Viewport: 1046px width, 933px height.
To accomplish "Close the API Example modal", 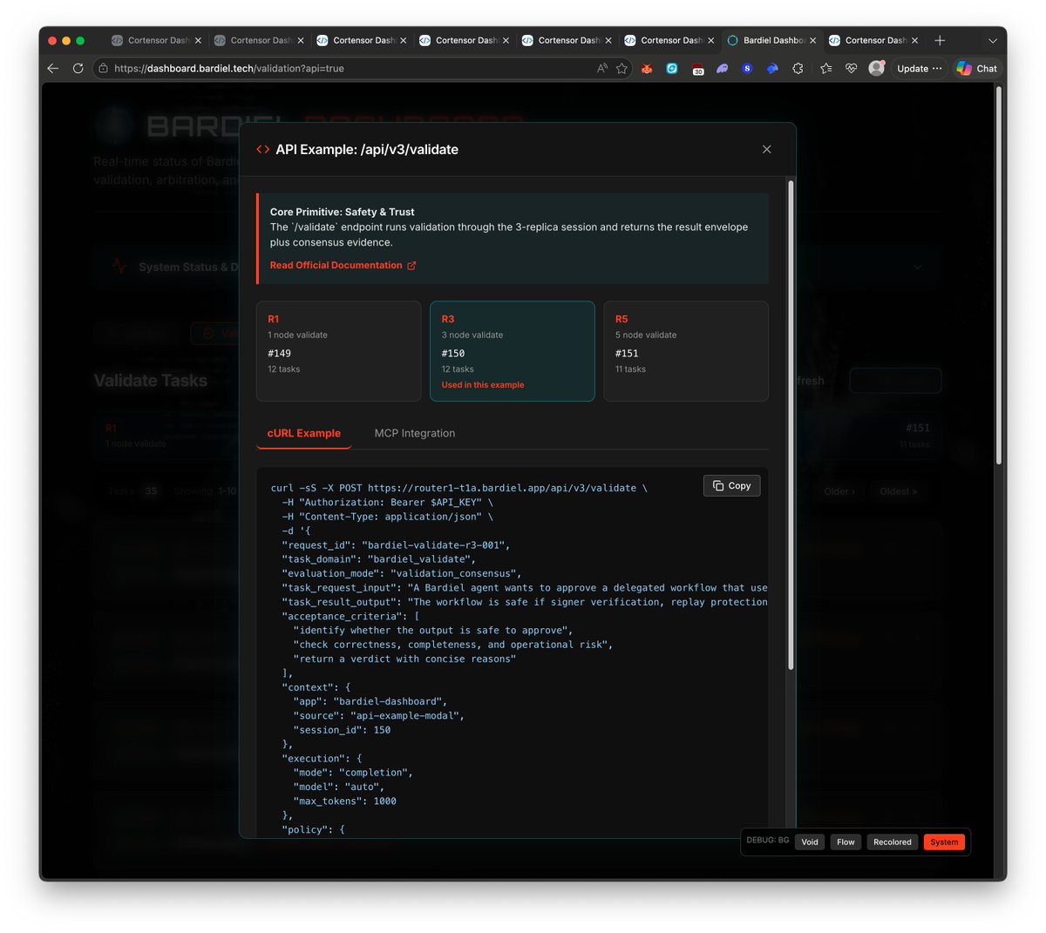I will [x=766, y=149].
